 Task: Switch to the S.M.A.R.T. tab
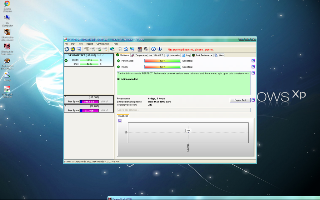click(x=156, y=55)
